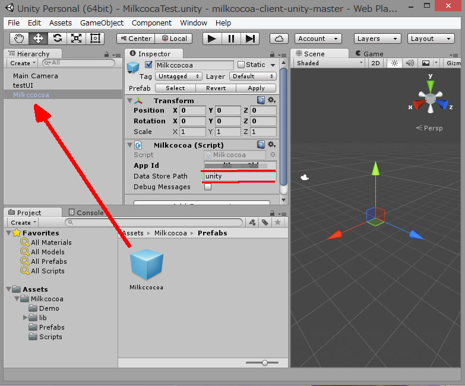Select the Milkccocoa prefab thumbnail
Image resolution: width=465 pixels, height=386 pixels.
(147, 264)
